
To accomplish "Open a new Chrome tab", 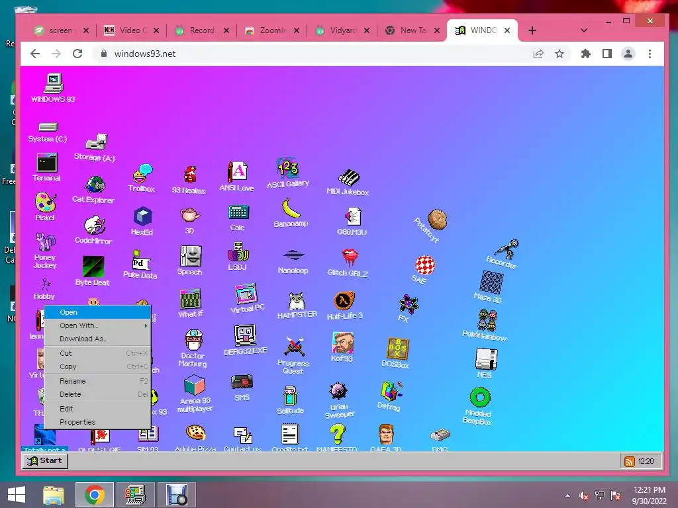I will [532, 30].
